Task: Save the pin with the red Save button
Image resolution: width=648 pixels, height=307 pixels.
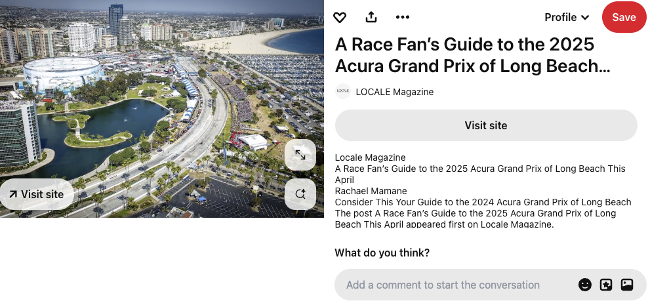Action: [624, 18]
